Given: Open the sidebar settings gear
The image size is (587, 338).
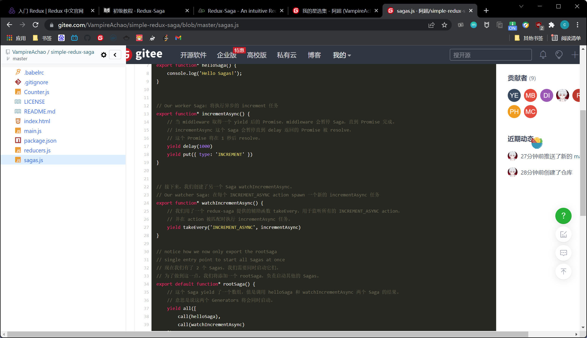Looking at the screenshot, I should (x=104, y=55).
